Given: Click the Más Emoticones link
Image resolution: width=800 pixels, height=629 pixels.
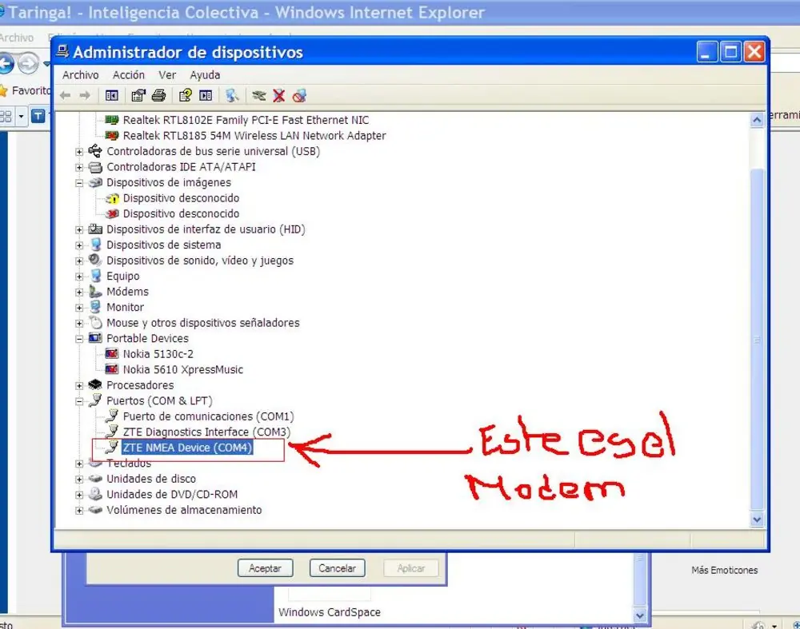Looking at the screenshot, I should click(x=725, y=571).
